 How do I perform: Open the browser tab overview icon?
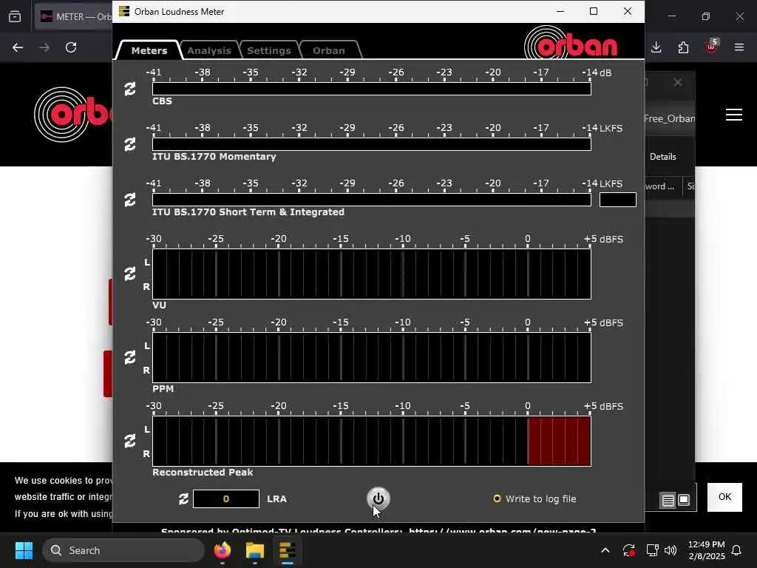click(15, 16)
